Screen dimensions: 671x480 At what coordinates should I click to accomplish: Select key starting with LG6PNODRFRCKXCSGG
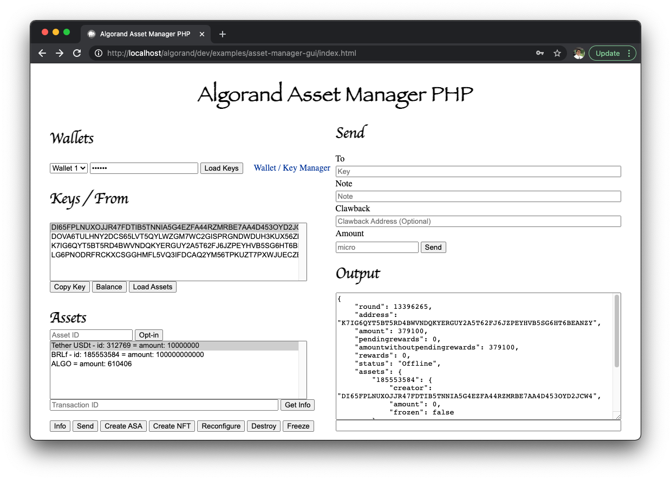174,255
